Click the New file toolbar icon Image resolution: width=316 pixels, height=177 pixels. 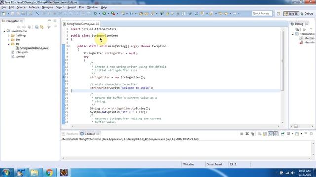[x=4, y=13]
